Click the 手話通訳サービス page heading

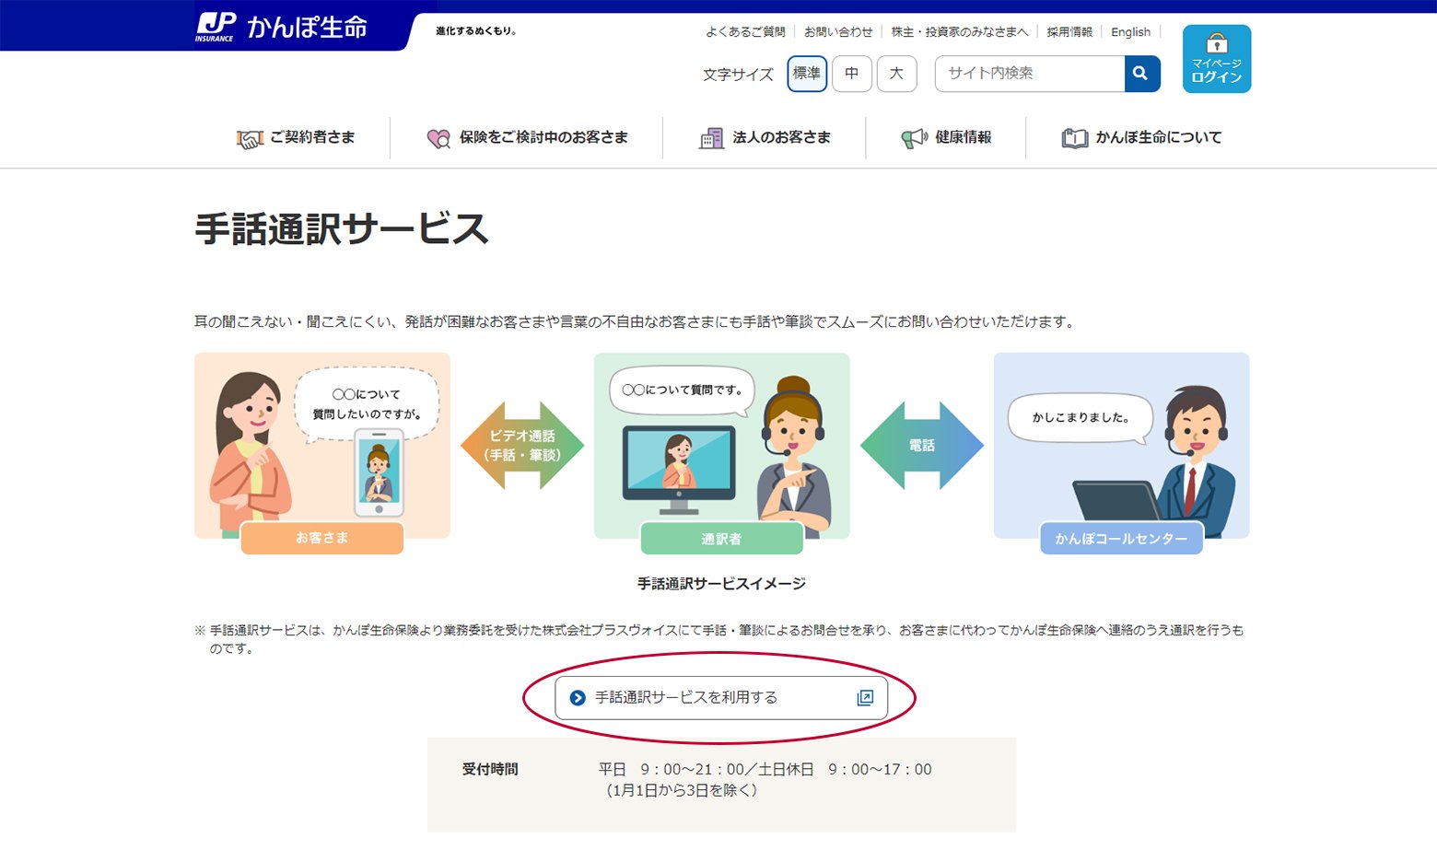click(x=341, y=229)
